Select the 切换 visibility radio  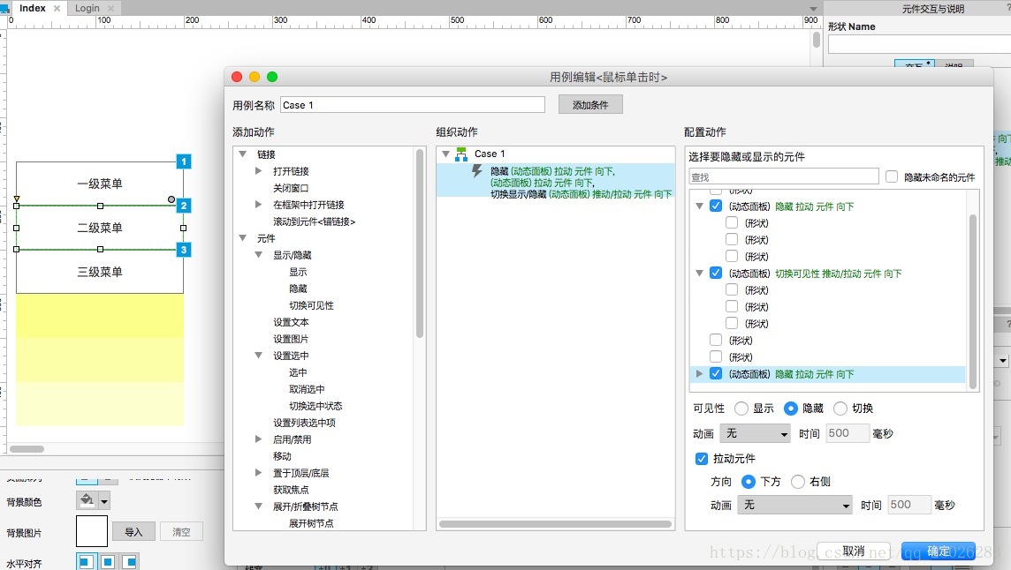840,409
